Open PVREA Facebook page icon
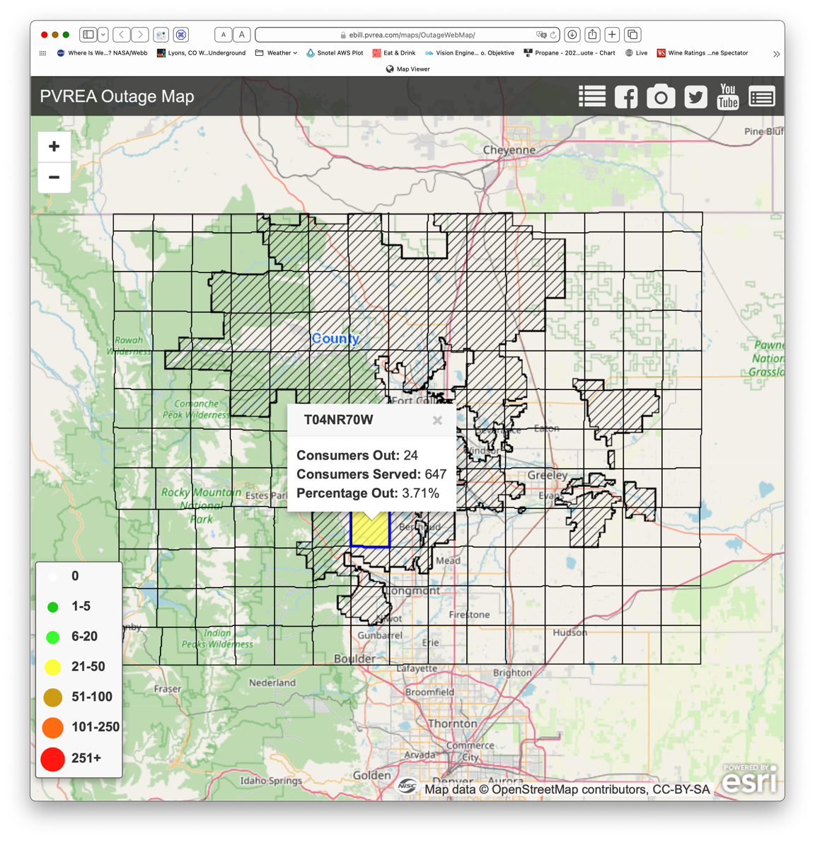Screen dimensions: 815x841 coord(625,97)
